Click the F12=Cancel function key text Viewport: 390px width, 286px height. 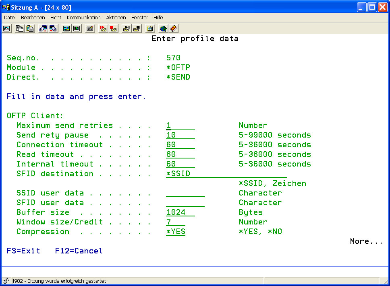(79, 251)
